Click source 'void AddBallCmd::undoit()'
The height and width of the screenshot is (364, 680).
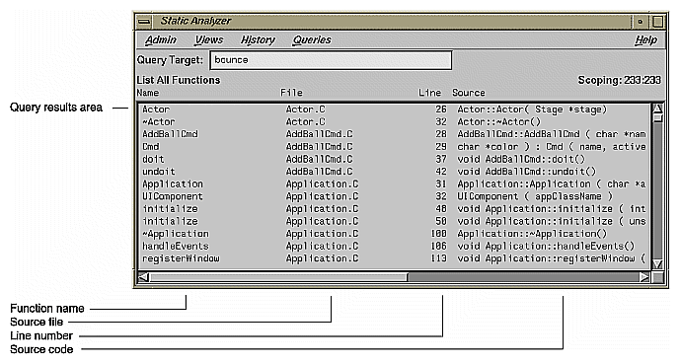point(527,172)
